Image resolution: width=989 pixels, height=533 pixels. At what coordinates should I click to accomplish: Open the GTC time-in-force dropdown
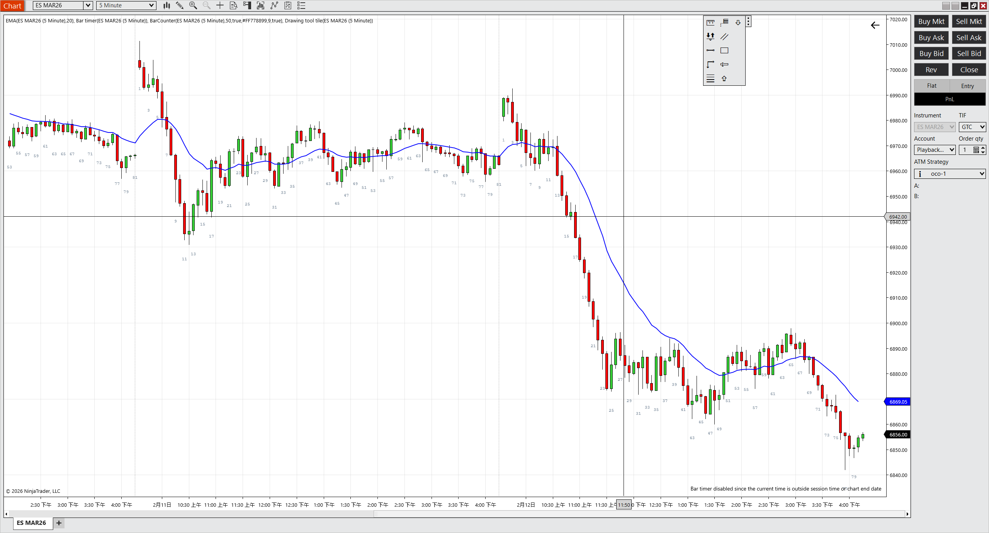[982, 127]
